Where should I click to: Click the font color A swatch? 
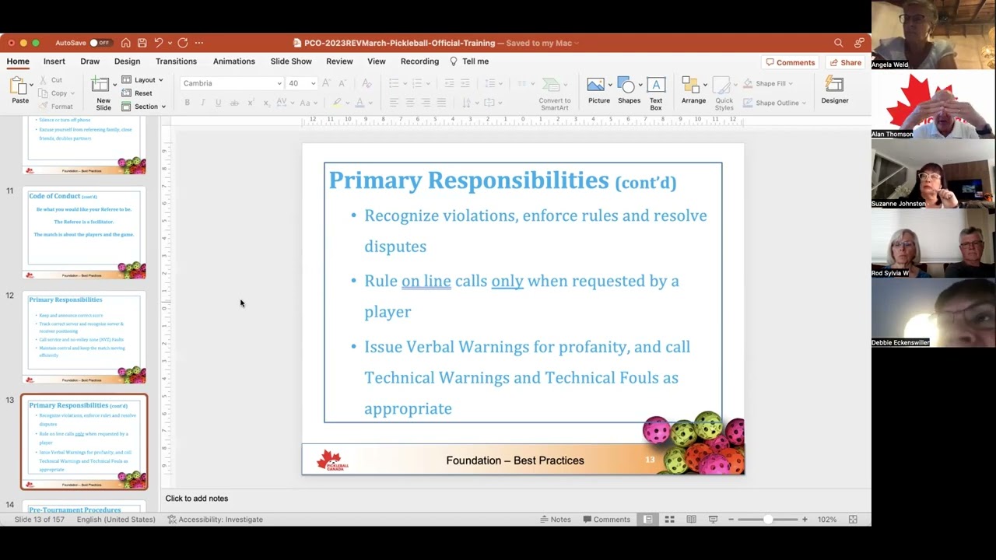[x=359, y=103]
